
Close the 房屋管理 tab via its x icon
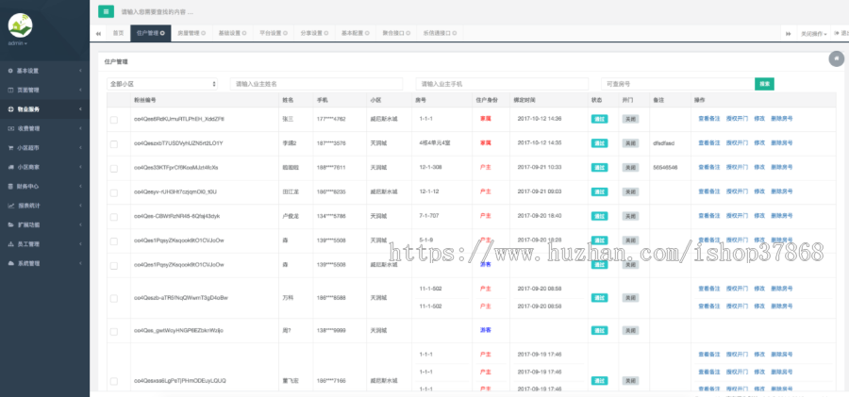pyautogui.click(x=203, y=33)
